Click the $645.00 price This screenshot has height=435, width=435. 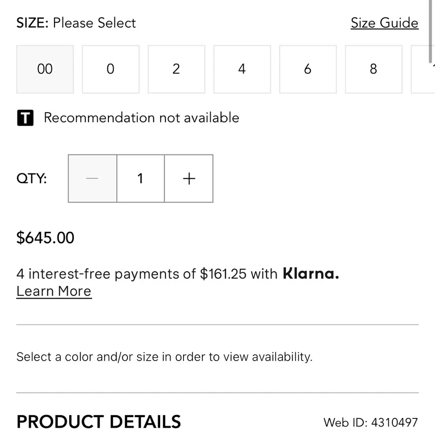pyautogui.click(x=45, y=238)
